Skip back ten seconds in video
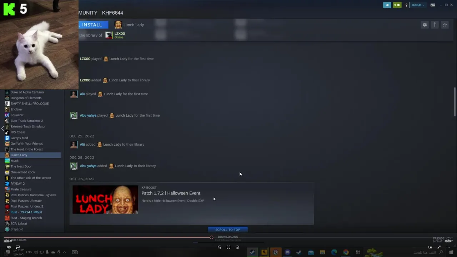Image resolution: width=457 pixels, height=257 pixels. (x=219, y=247)
